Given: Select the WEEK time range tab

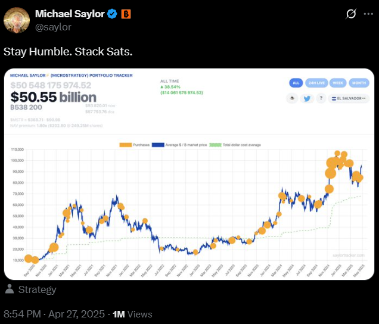Looking at the screenshot, I should pos(338,83).
